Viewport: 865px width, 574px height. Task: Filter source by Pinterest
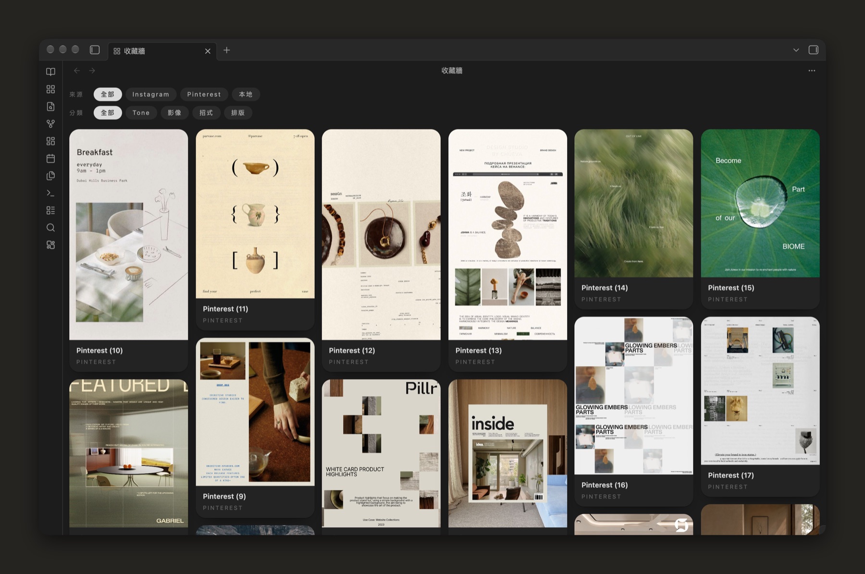click(x=204, y=95)
